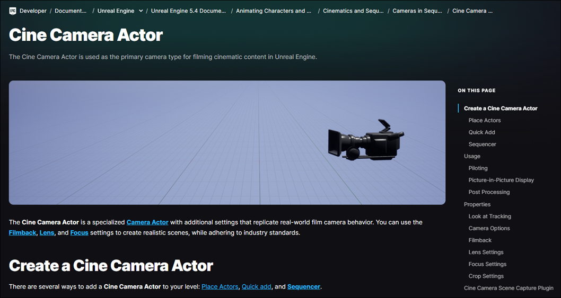Jump to Quick Add in page contents
The image size is (561, 298).
point(481,132)
